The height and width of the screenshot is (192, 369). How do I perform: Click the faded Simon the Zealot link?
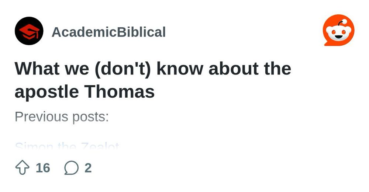click(67, 146)
